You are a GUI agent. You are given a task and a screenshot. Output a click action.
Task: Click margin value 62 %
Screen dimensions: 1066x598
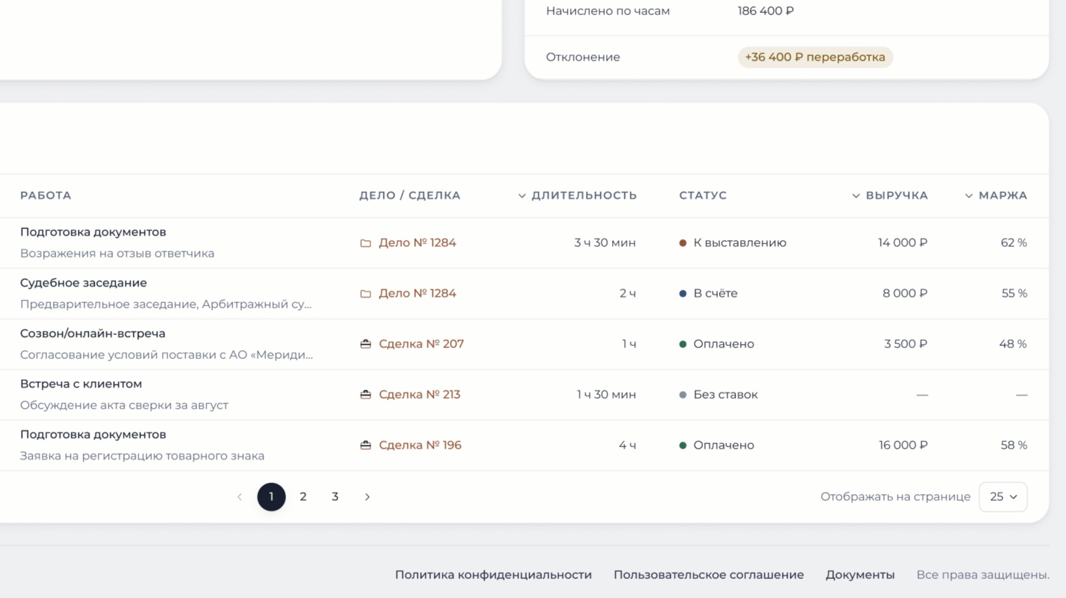pyautogui.click(x=1014, y=243)
